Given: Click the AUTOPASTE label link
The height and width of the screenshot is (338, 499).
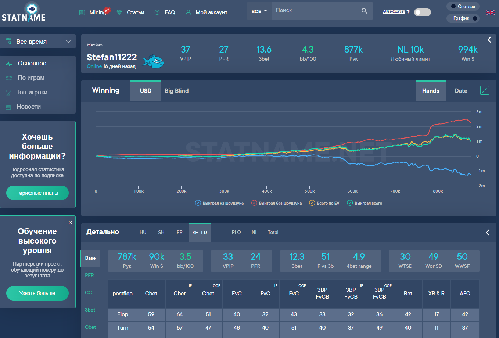Looking at the screenshot, I should (x=394, y=11).
